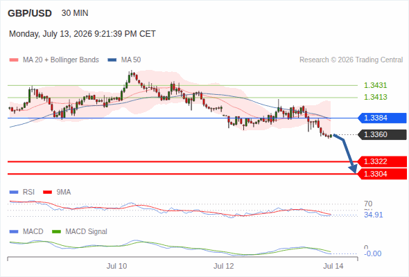409x277 pixels.
Task: Click the MA 20 + Bollinger Bands pink swatch
Action: (x=14, y=60)
